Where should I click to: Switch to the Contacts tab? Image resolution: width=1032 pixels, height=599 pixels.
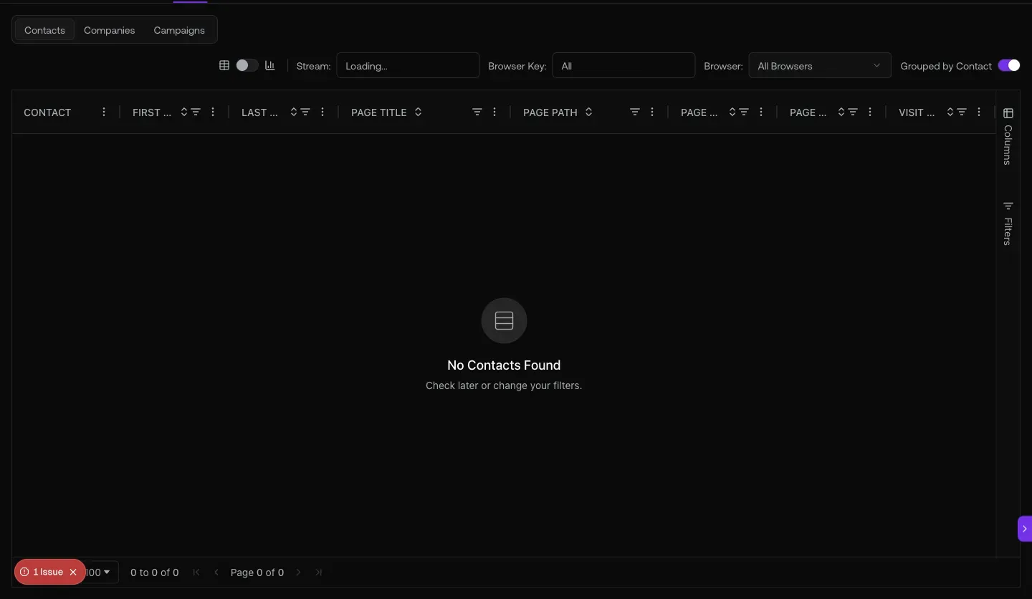pos(44,30)
